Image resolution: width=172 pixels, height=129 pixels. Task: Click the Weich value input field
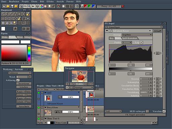tap(22, 77)
